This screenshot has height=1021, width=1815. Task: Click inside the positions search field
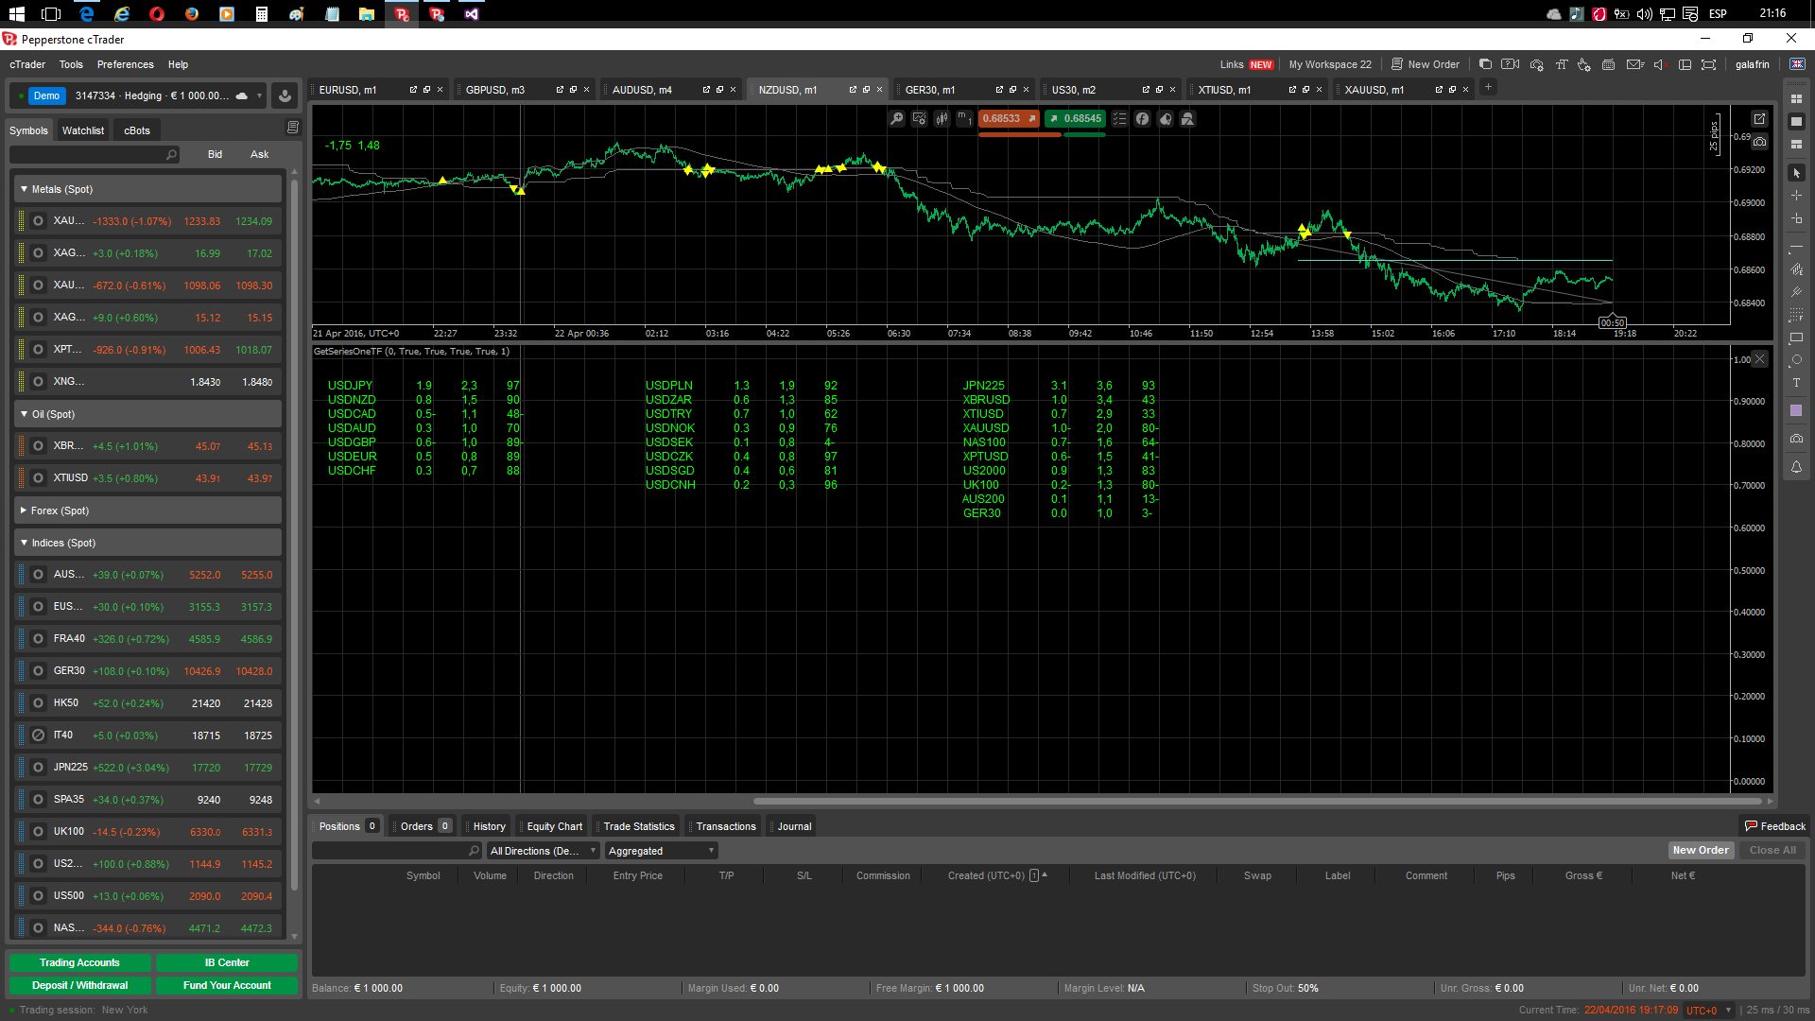coord(396,851)
